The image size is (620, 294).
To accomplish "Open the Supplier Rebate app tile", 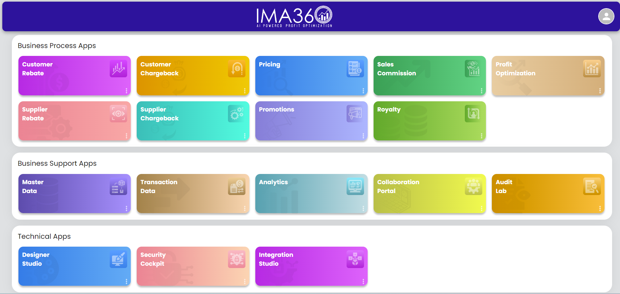I will pos(74,121).
